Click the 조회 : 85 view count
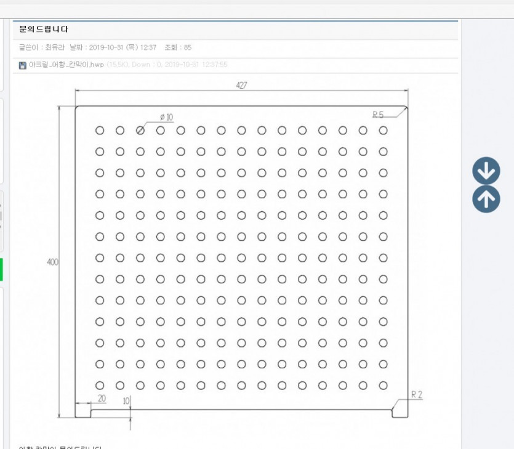This screenshot has width=514, height=449. 178,47
